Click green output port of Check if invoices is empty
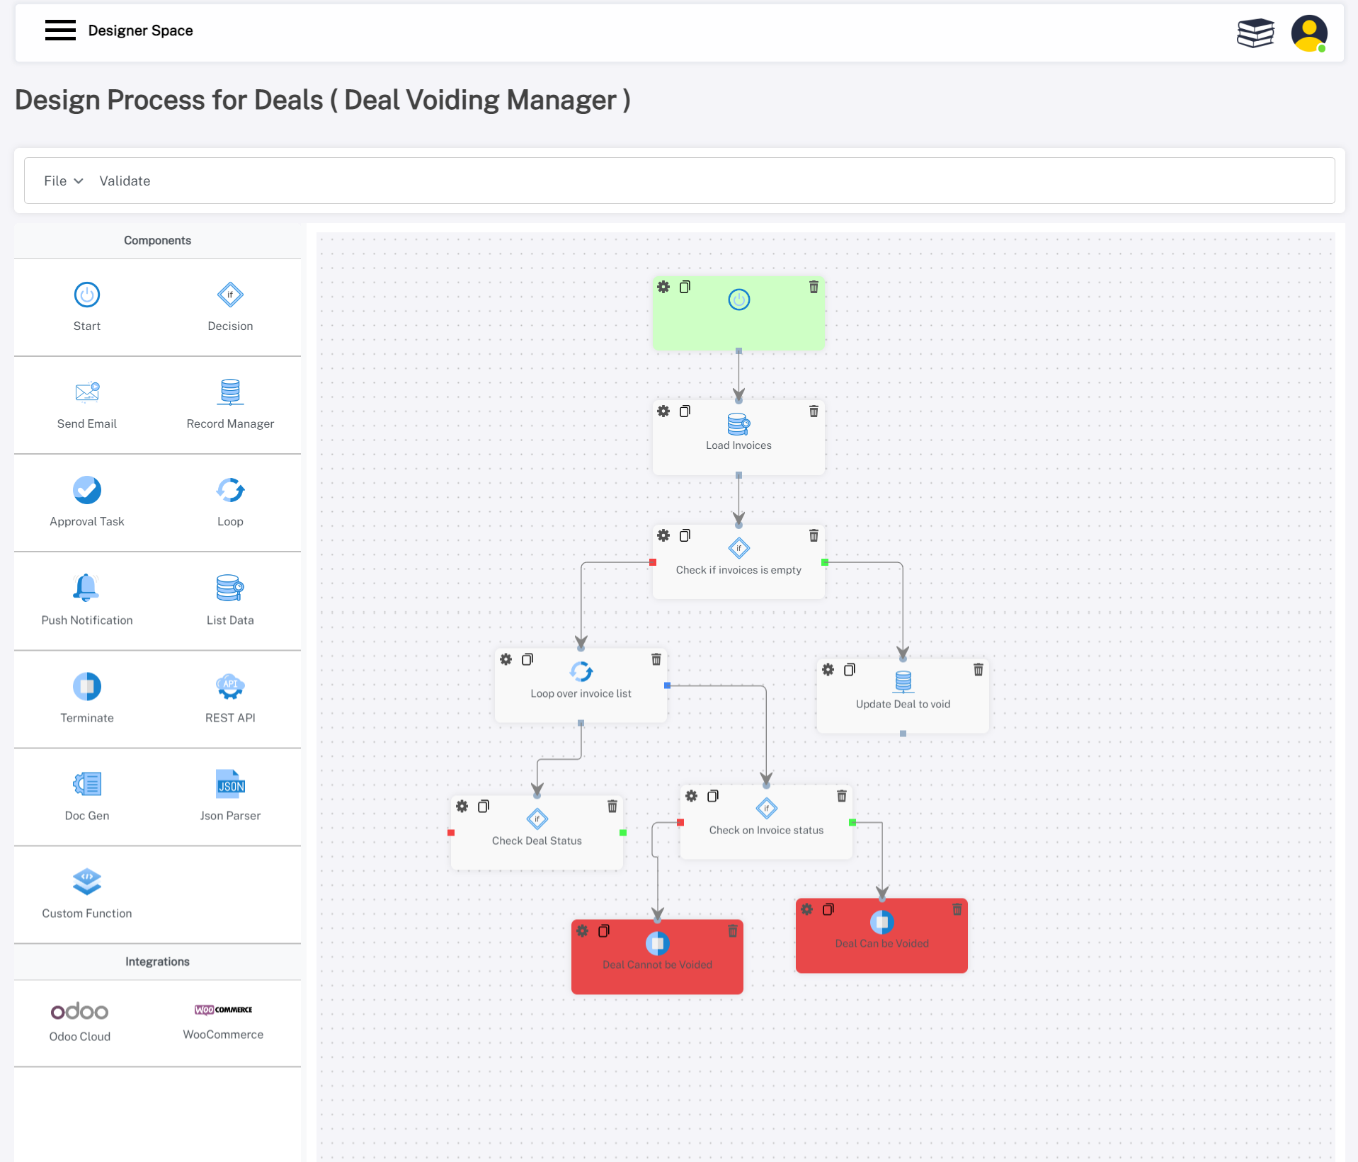 825,563
